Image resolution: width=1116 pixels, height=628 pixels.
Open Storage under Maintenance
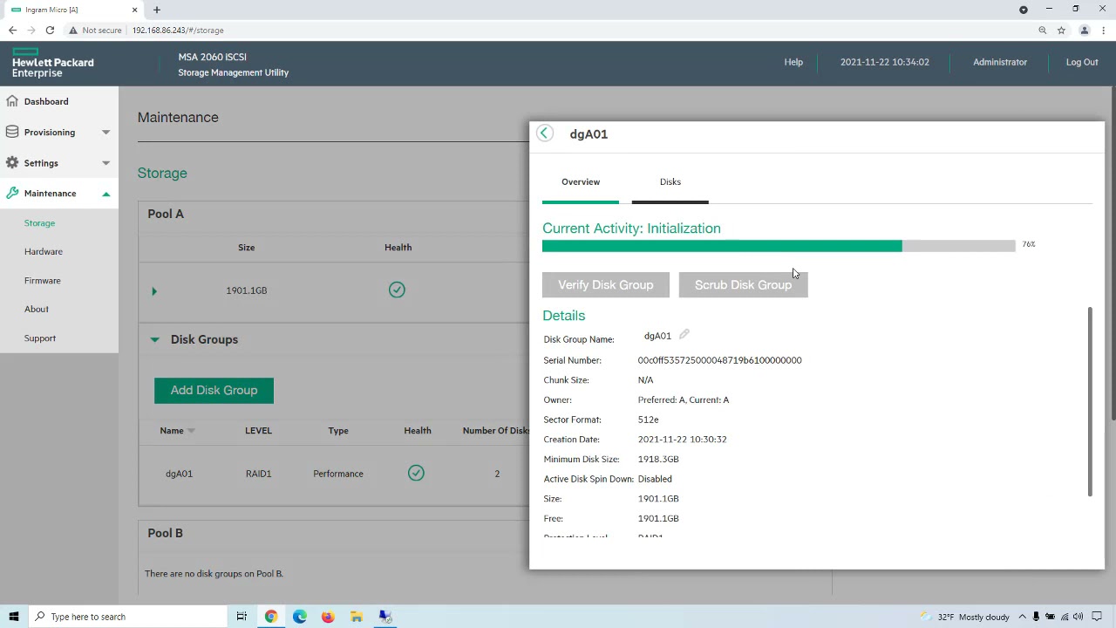39,222
